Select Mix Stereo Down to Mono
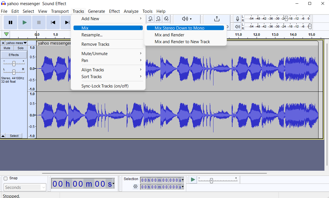Viewport: 329px width, 198px height. click(179, 28)
